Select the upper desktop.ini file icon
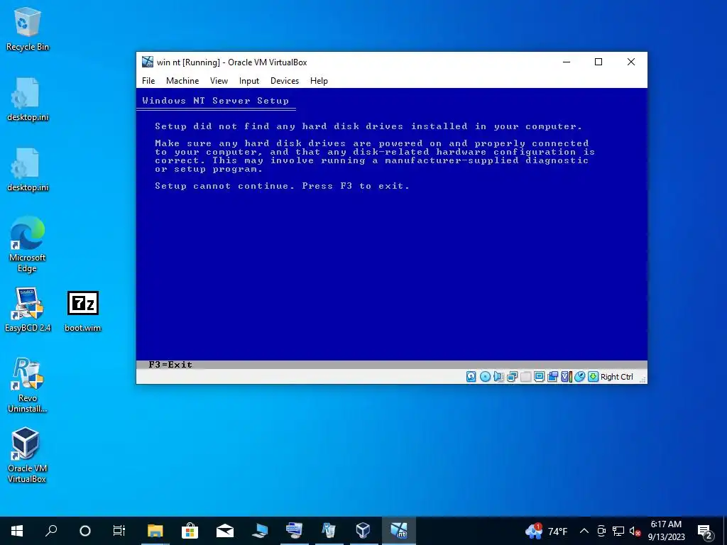The width and height of the screenshot is (727, 545). pos(28,99)
